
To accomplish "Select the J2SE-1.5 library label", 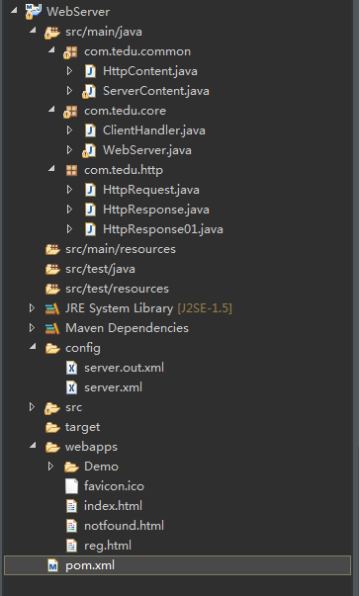I will [x=205, y=308].
